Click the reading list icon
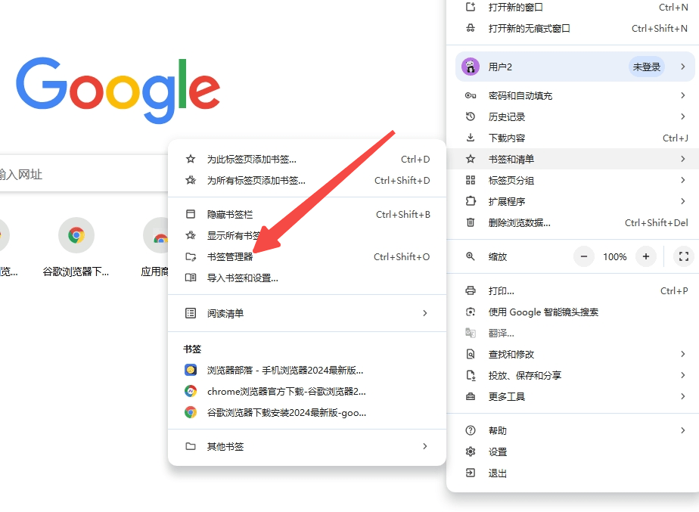This screenshot has height=512, width=699. pyautogui.click(x=191, y=313)
